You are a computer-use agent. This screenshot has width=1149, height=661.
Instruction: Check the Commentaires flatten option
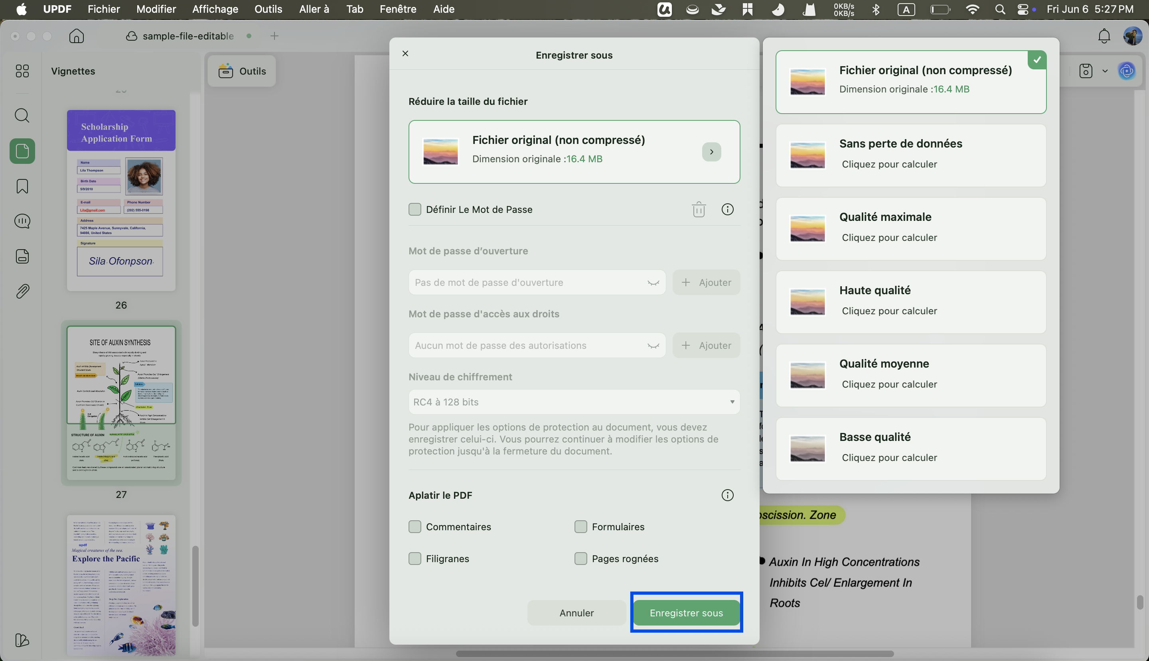pyautogui.click(x=415, y=527)
